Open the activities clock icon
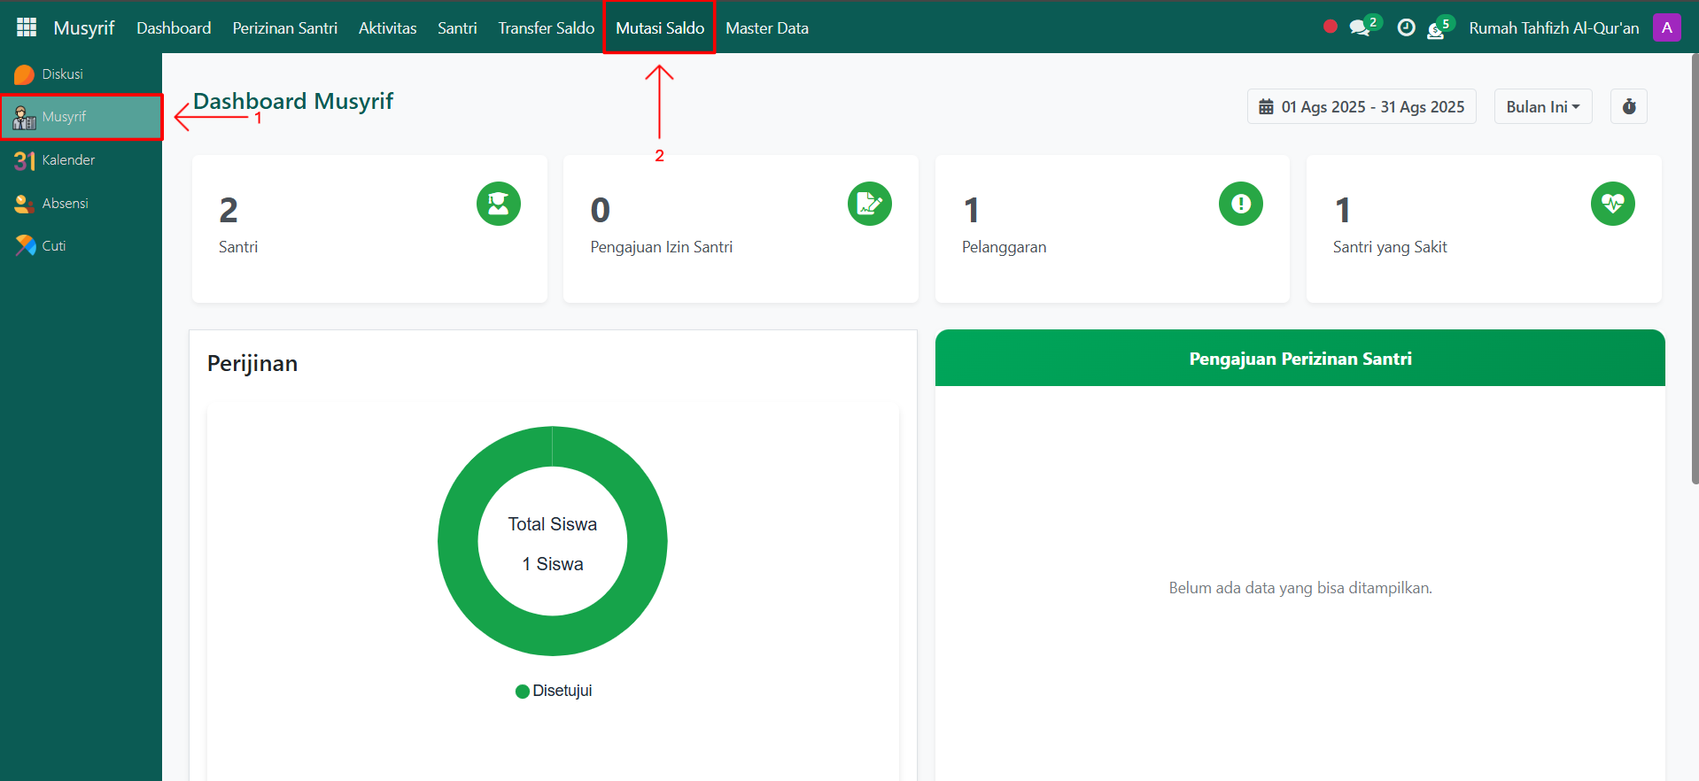1699x781 pixels. 1406,27
